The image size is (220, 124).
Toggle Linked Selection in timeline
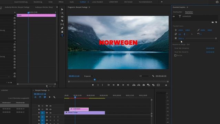click(45, 97)
